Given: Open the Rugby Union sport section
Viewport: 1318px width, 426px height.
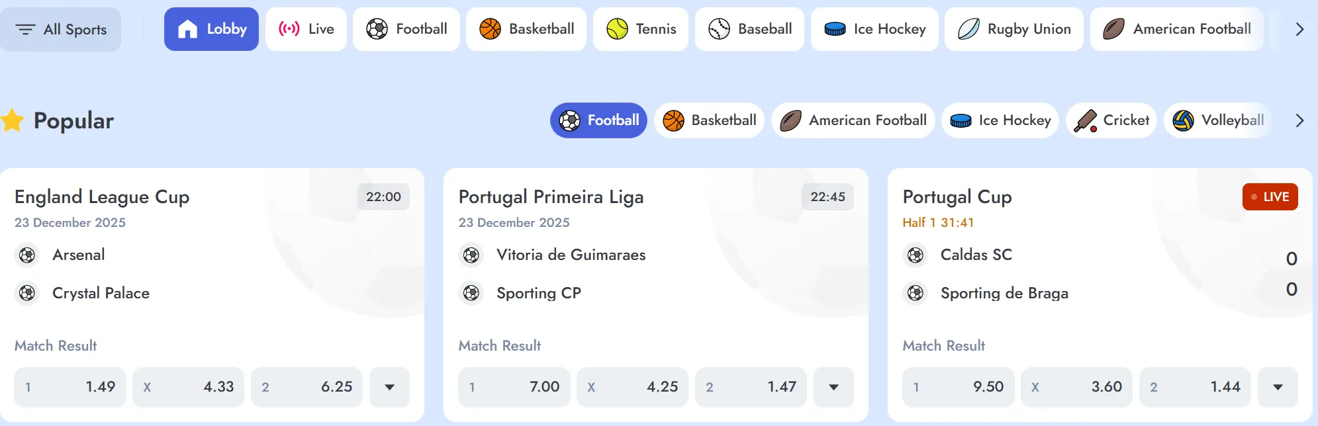Looking at the screenshot, I should click(x=970, y=29).
